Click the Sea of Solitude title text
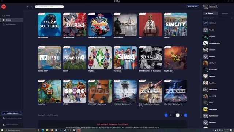234x132 pixels. pos(43,37)
